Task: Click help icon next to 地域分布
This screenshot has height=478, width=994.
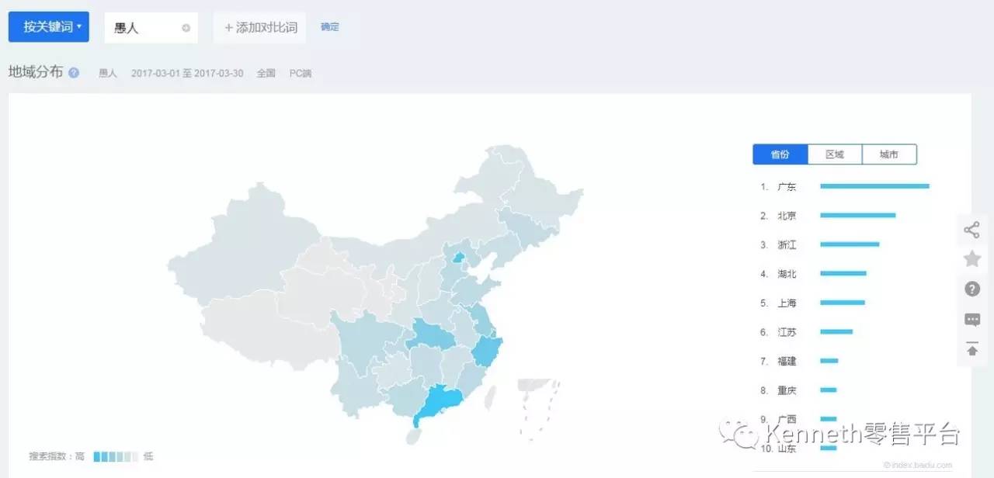Action: [x=74, y=73]
